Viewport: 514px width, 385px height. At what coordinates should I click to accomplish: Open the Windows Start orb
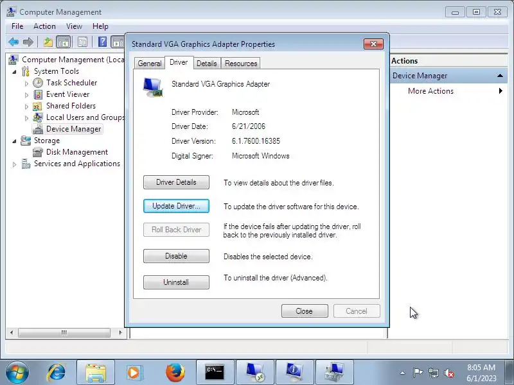tap(17, 372)
